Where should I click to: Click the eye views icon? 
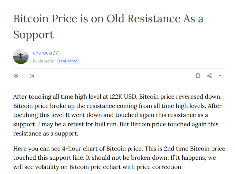(16, 76)
